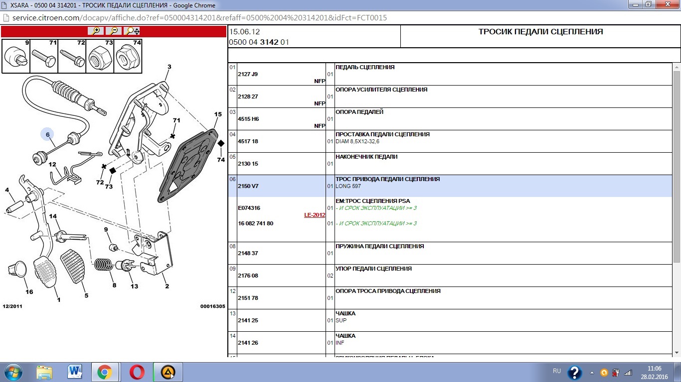Switch to Google Chrome in the taskbar
The image size is (681, 382).
click(105, 372)
